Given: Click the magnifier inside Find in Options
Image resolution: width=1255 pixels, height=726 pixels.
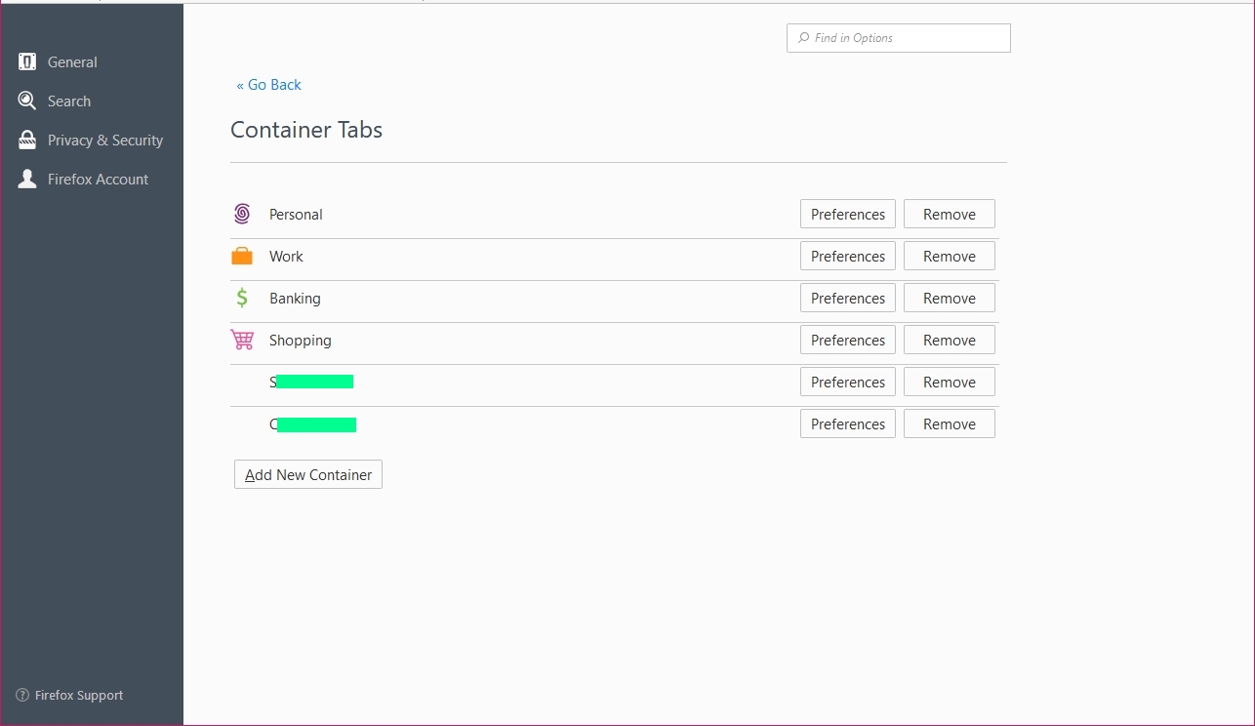Looking at the screenshot, I should point(802,37).
